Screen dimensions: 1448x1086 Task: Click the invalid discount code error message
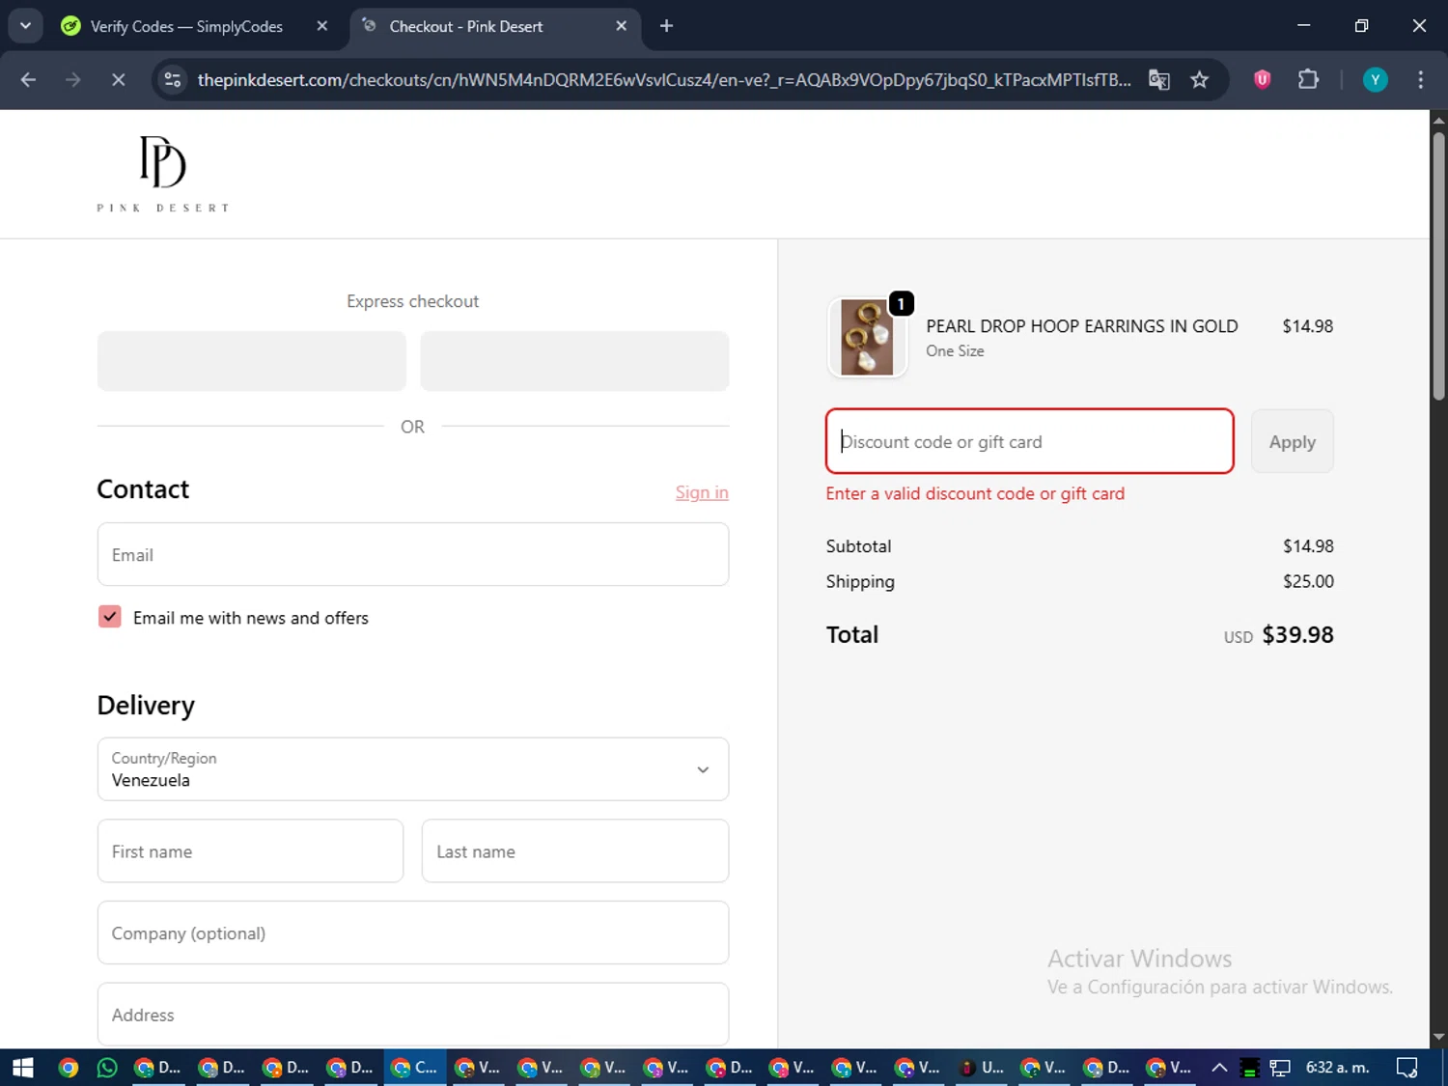click(x=975, y=493)
